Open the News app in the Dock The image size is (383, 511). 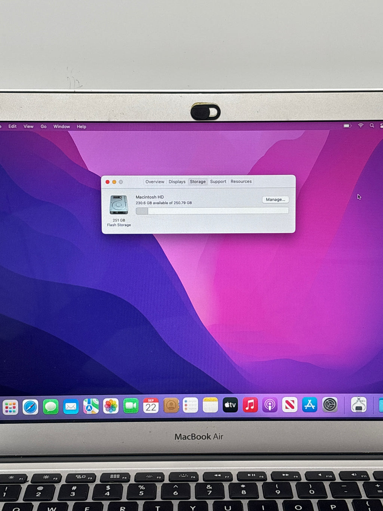tap(289, 405)
